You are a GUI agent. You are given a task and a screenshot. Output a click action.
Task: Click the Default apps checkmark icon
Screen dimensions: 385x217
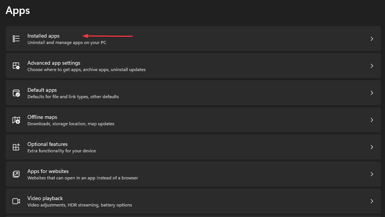pyautogui.click(x=16, y=93)
